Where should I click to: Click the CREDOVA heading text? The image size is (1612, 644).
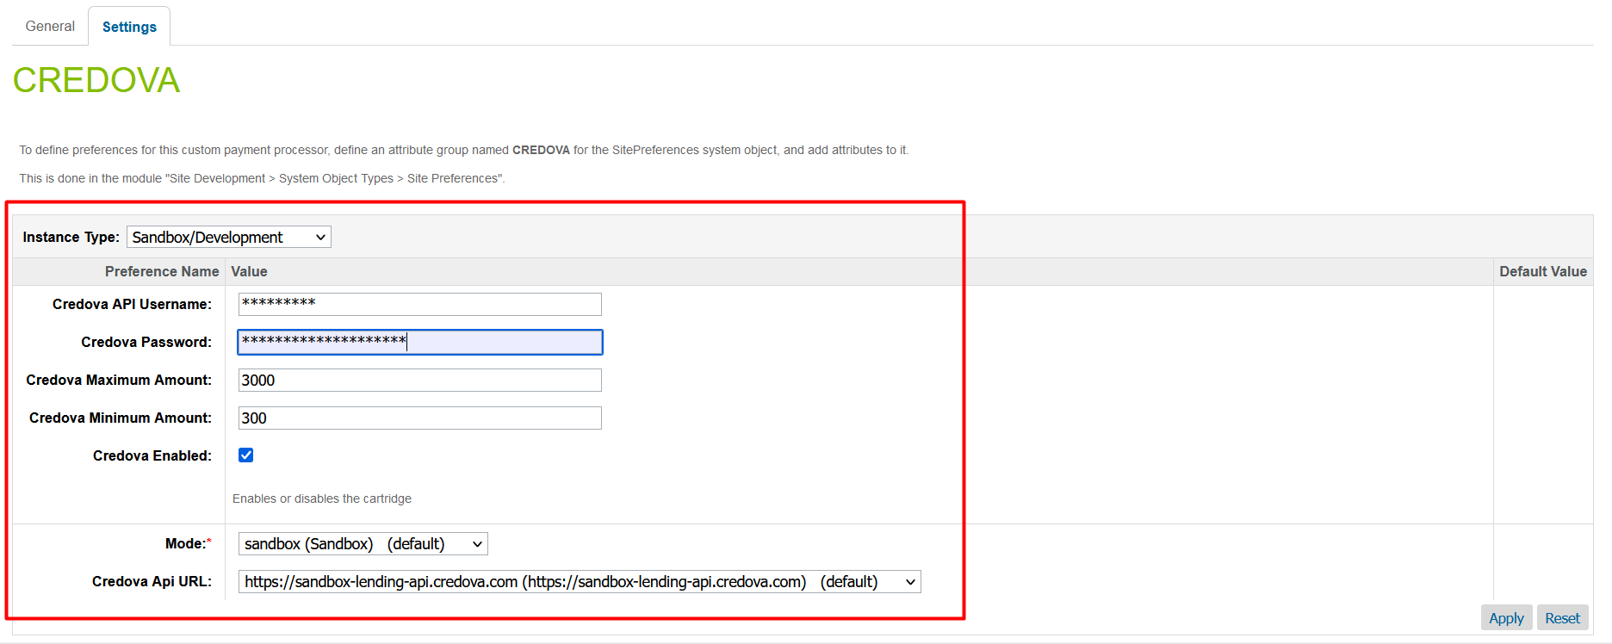(x=96, y=80)
